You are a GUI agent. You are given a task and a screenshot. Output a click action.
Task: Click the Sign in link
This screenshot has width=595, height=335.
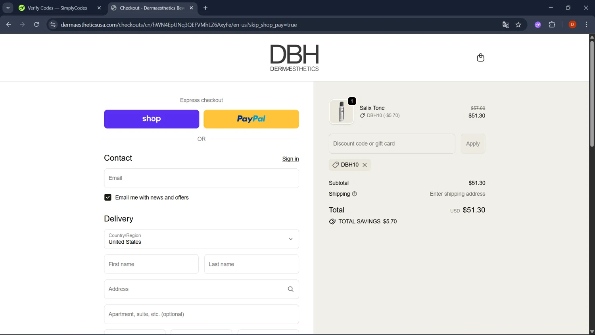pyautogui.click(x=290, y=159)
